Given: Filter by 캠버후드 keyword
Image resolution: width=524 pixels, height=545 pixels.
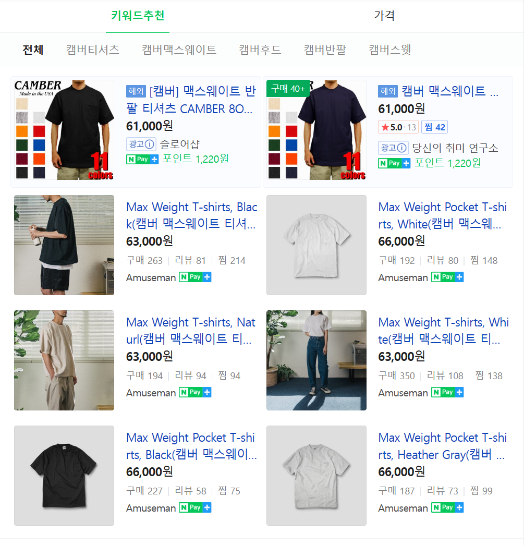Looking at the screenshot, I should (260, 50).
